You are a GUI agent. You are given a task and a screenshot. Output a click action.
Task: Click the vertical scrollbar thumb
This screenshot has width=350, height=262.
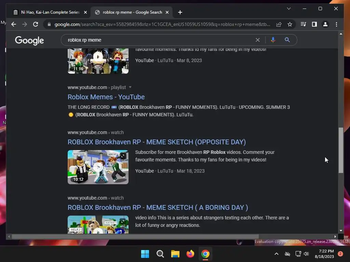coord(341,150)
